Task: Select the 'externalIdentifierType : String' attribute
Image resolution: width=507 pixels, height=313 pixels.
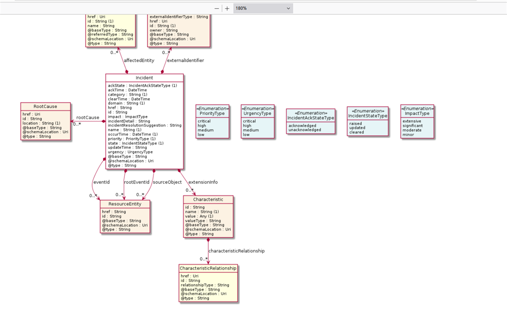Action: click(179, 17)
